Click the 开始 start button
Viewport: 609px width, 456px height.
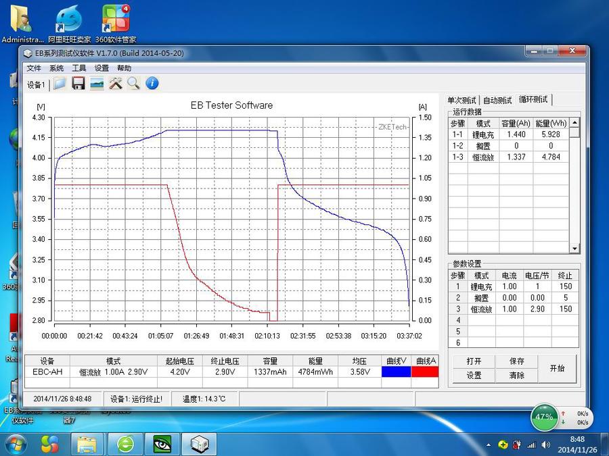pos(557,368)
